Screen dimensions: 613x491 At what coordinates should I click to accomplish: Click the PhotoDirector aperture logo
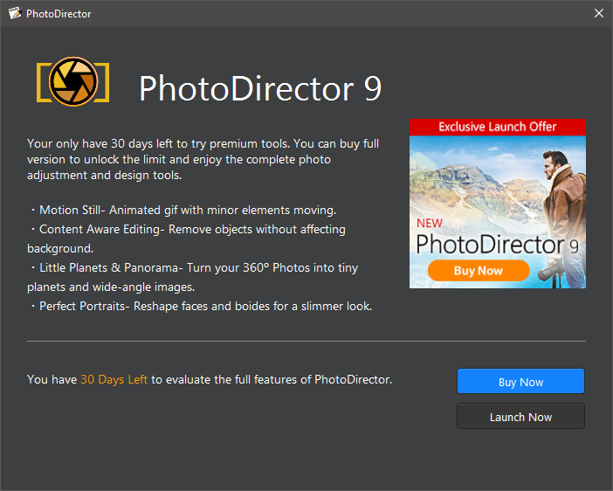73,82
